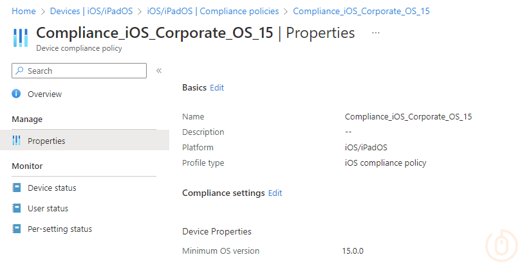Viewport: 529px width, 273px height.
Task: Focus the sidebar Search field
Action: pyautogui.click(x=84, y=71)
